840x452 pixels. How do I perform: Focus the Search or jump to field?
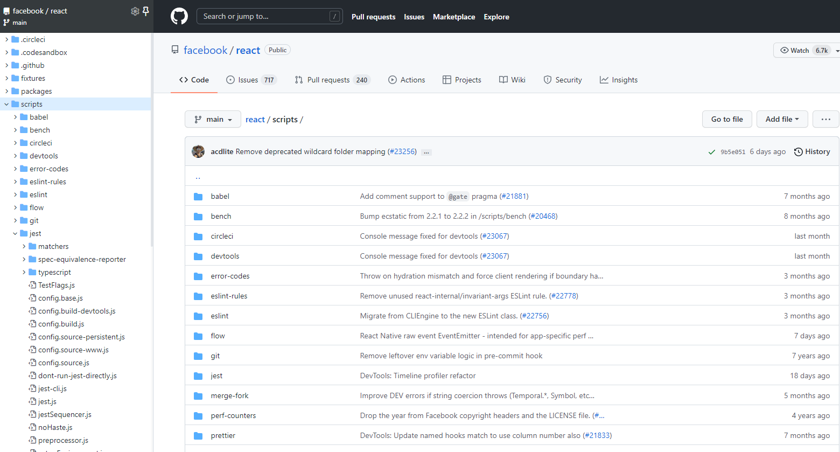pyautogui.click(x=270, y=16)
